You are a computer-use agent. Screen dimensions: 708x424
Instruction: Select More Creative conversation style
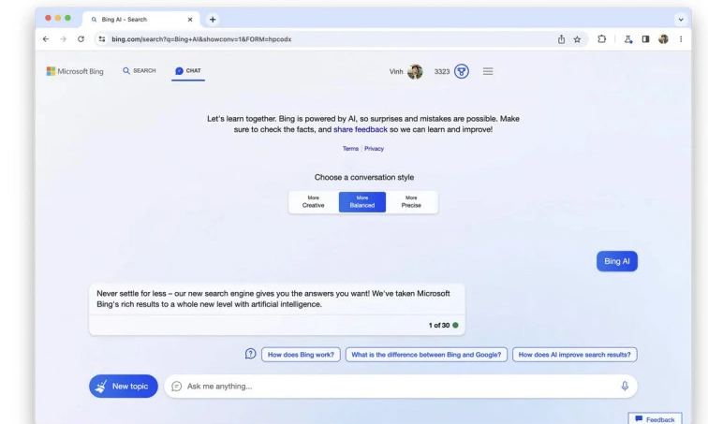click(x=314, y=201)
